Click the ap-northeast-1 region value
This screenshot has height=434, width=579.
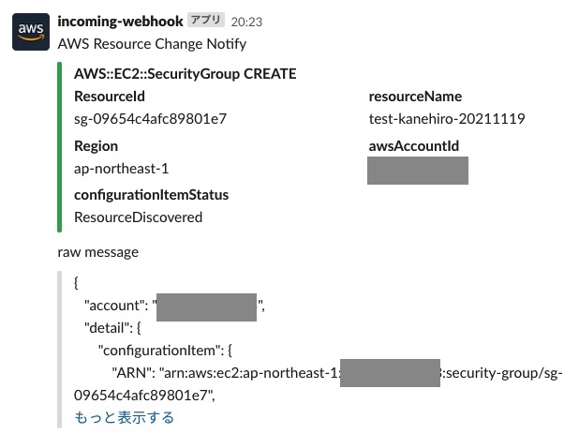[122, 169]
